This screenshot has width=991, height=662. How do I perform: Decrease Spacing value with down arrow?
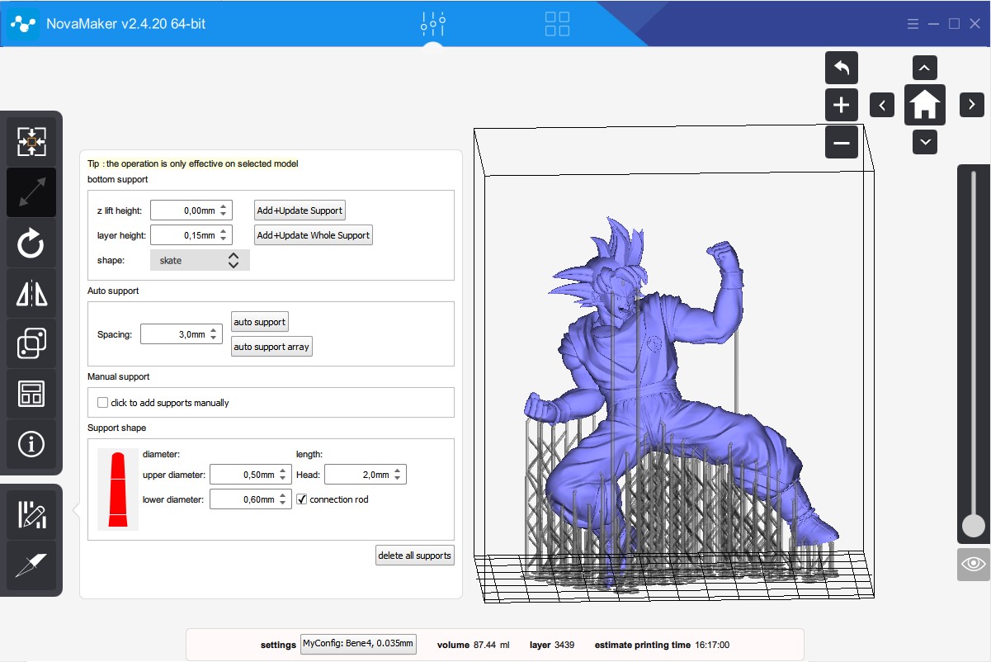point(215,339)
